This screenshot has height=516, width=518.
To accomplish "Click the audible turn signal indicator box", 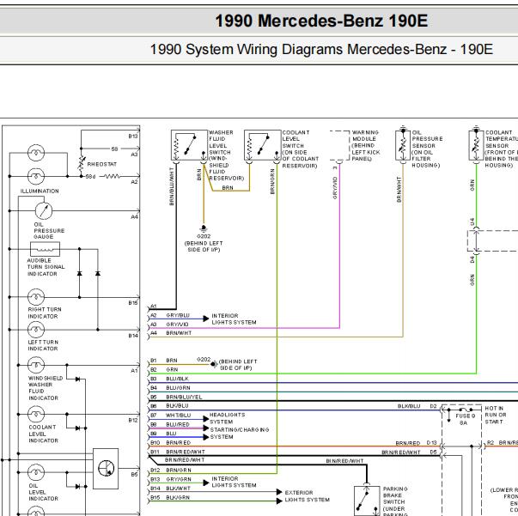I will click(x=45, y=249).
